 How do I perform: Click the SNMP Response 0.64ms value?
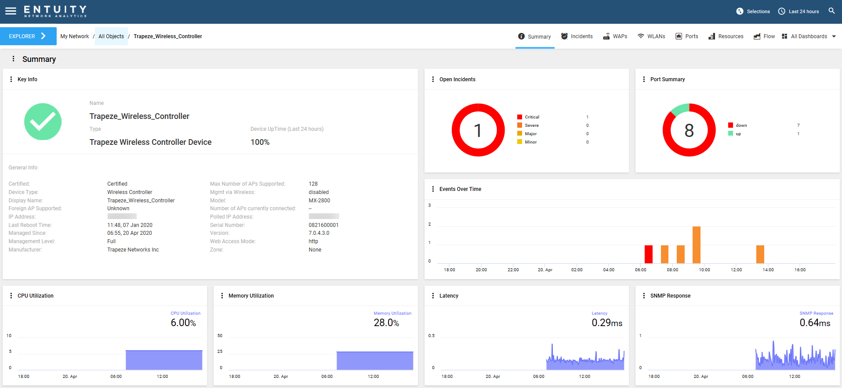point(815,323)
